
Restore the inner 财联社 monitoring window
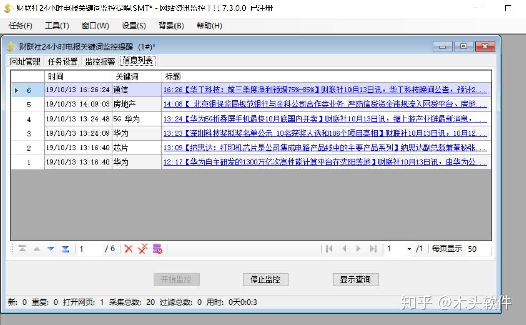464,46
